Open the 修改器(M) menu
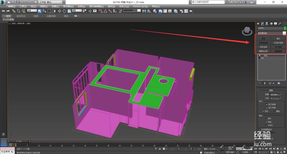Image resolution: width=287 pixels, height=154 pixels. 69,6
